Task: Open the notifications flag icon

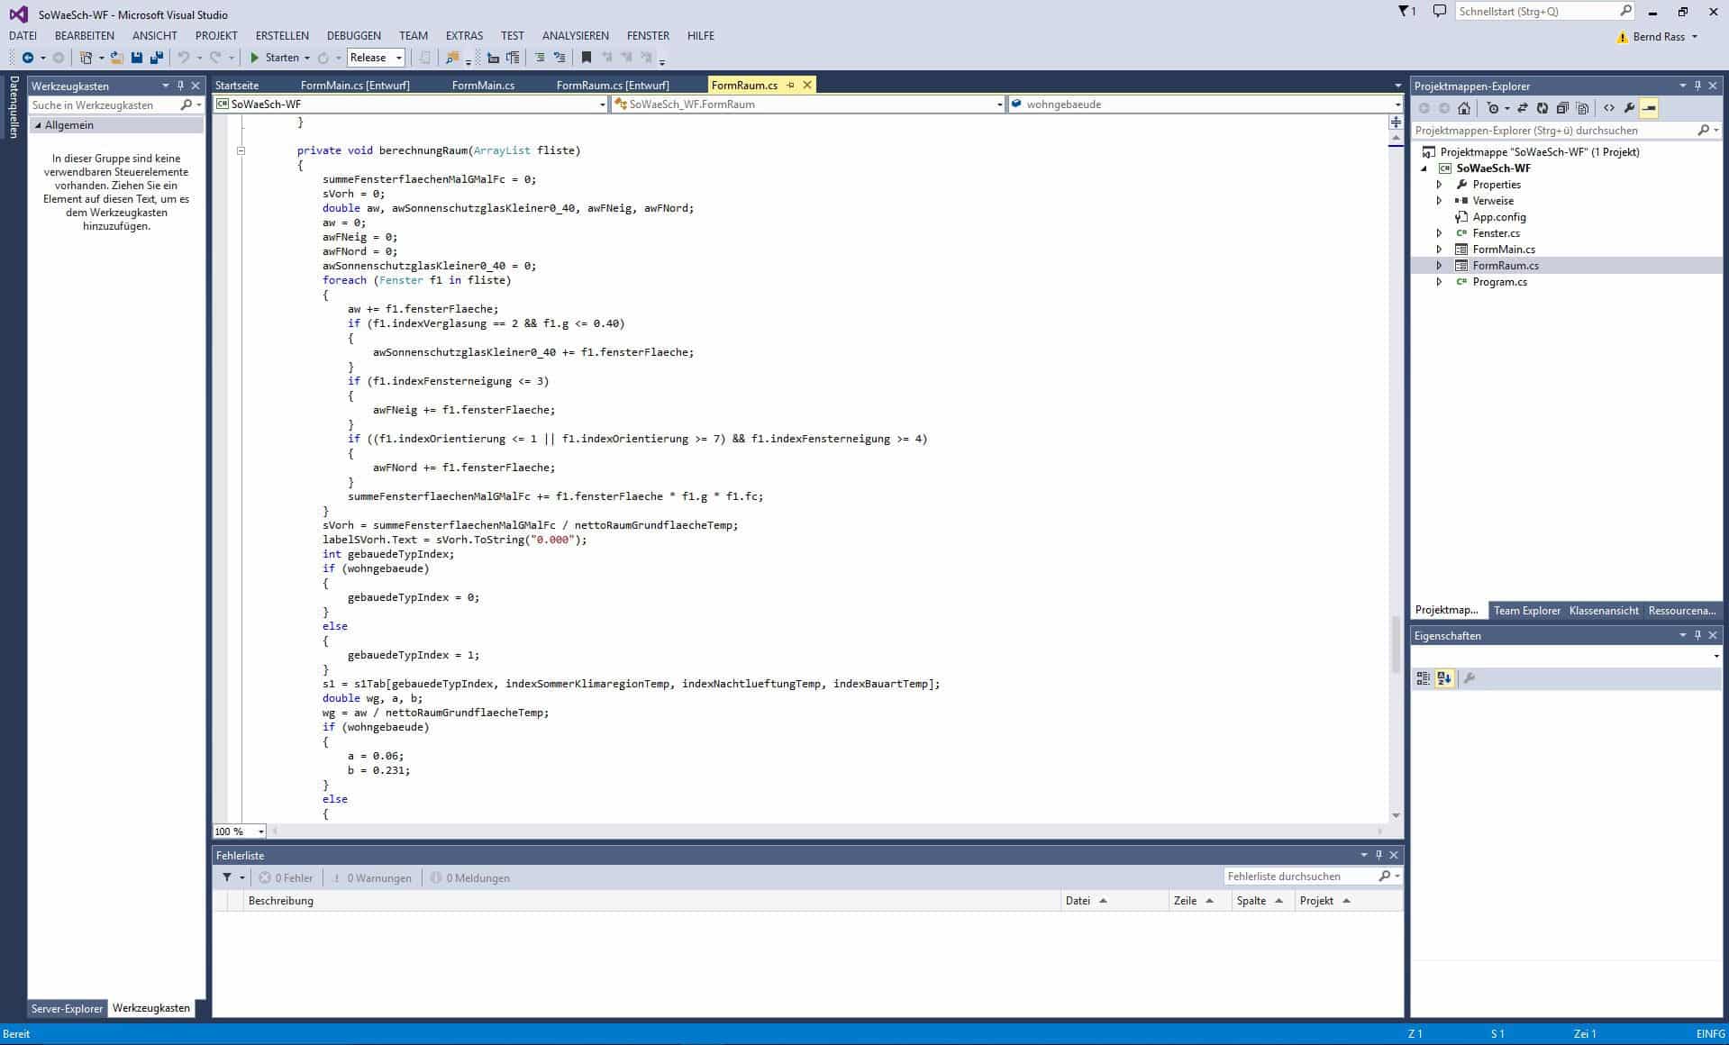Action: 1406,11
